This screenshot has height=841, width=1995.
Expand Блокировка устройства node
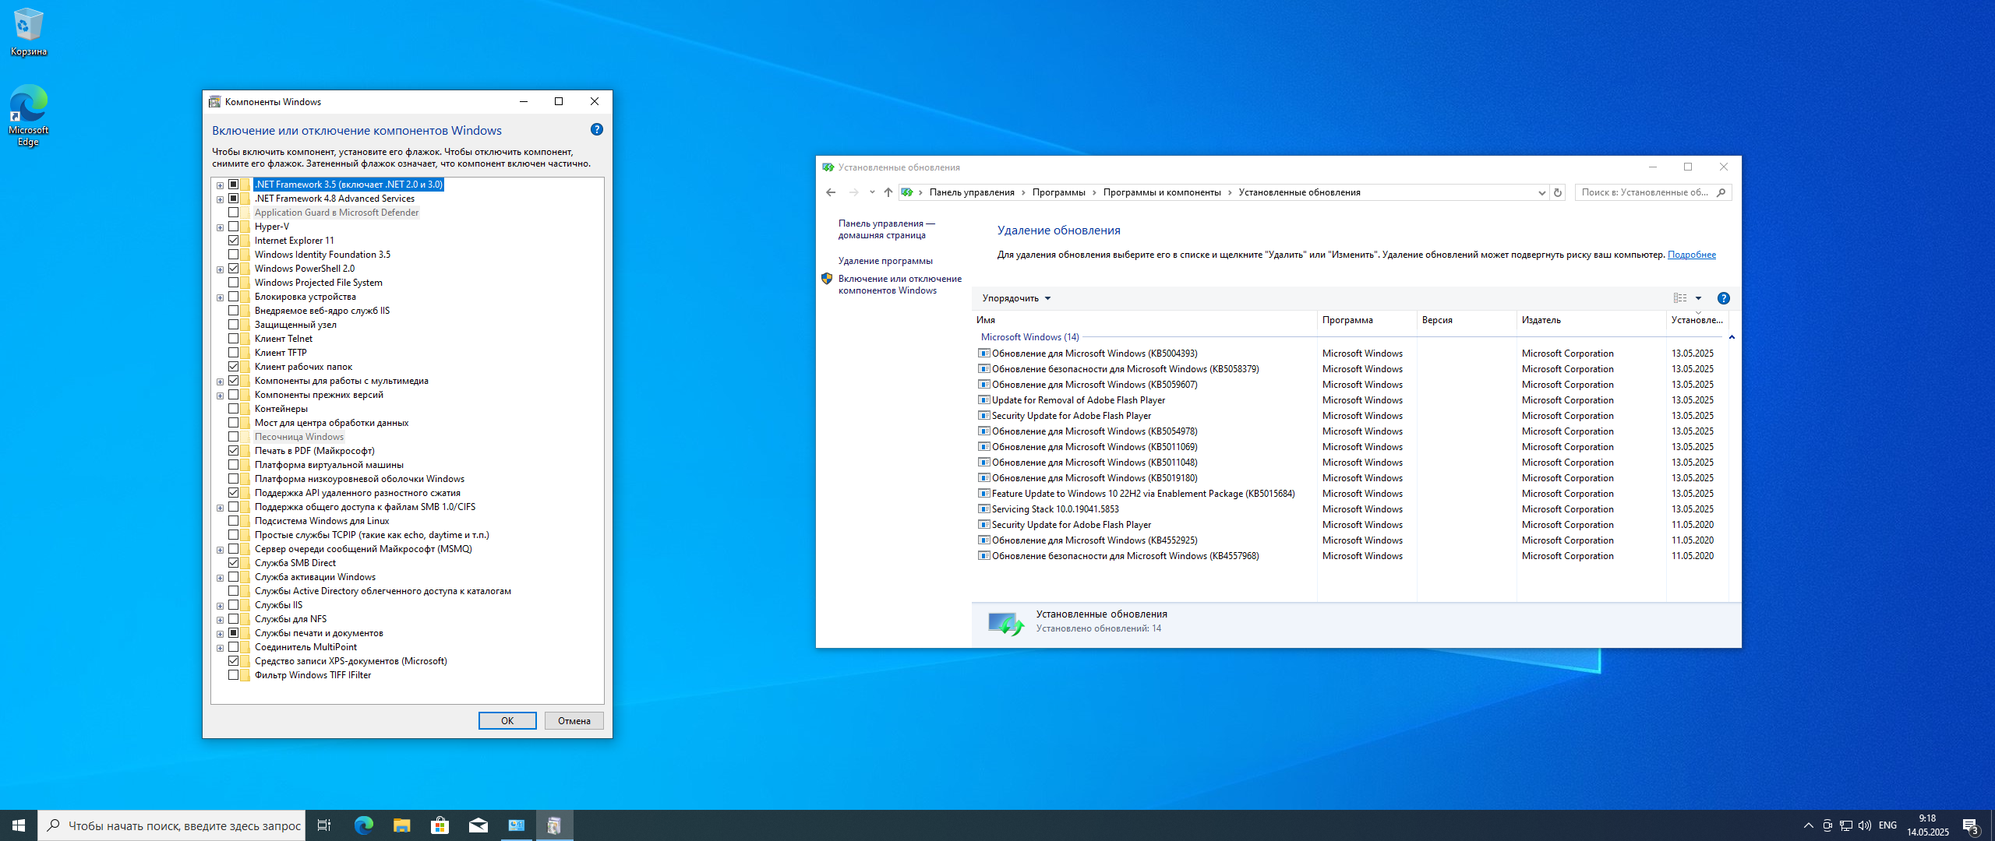tap(220, 297)
